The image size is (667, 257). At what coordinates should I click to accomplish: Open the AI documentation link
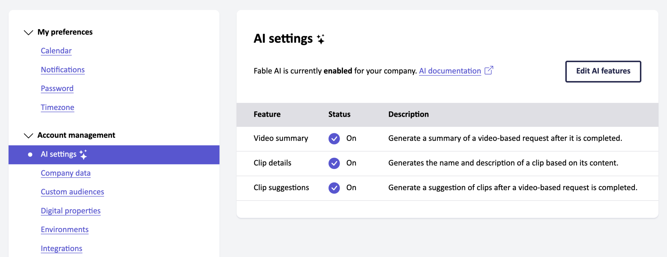point(450,71)
